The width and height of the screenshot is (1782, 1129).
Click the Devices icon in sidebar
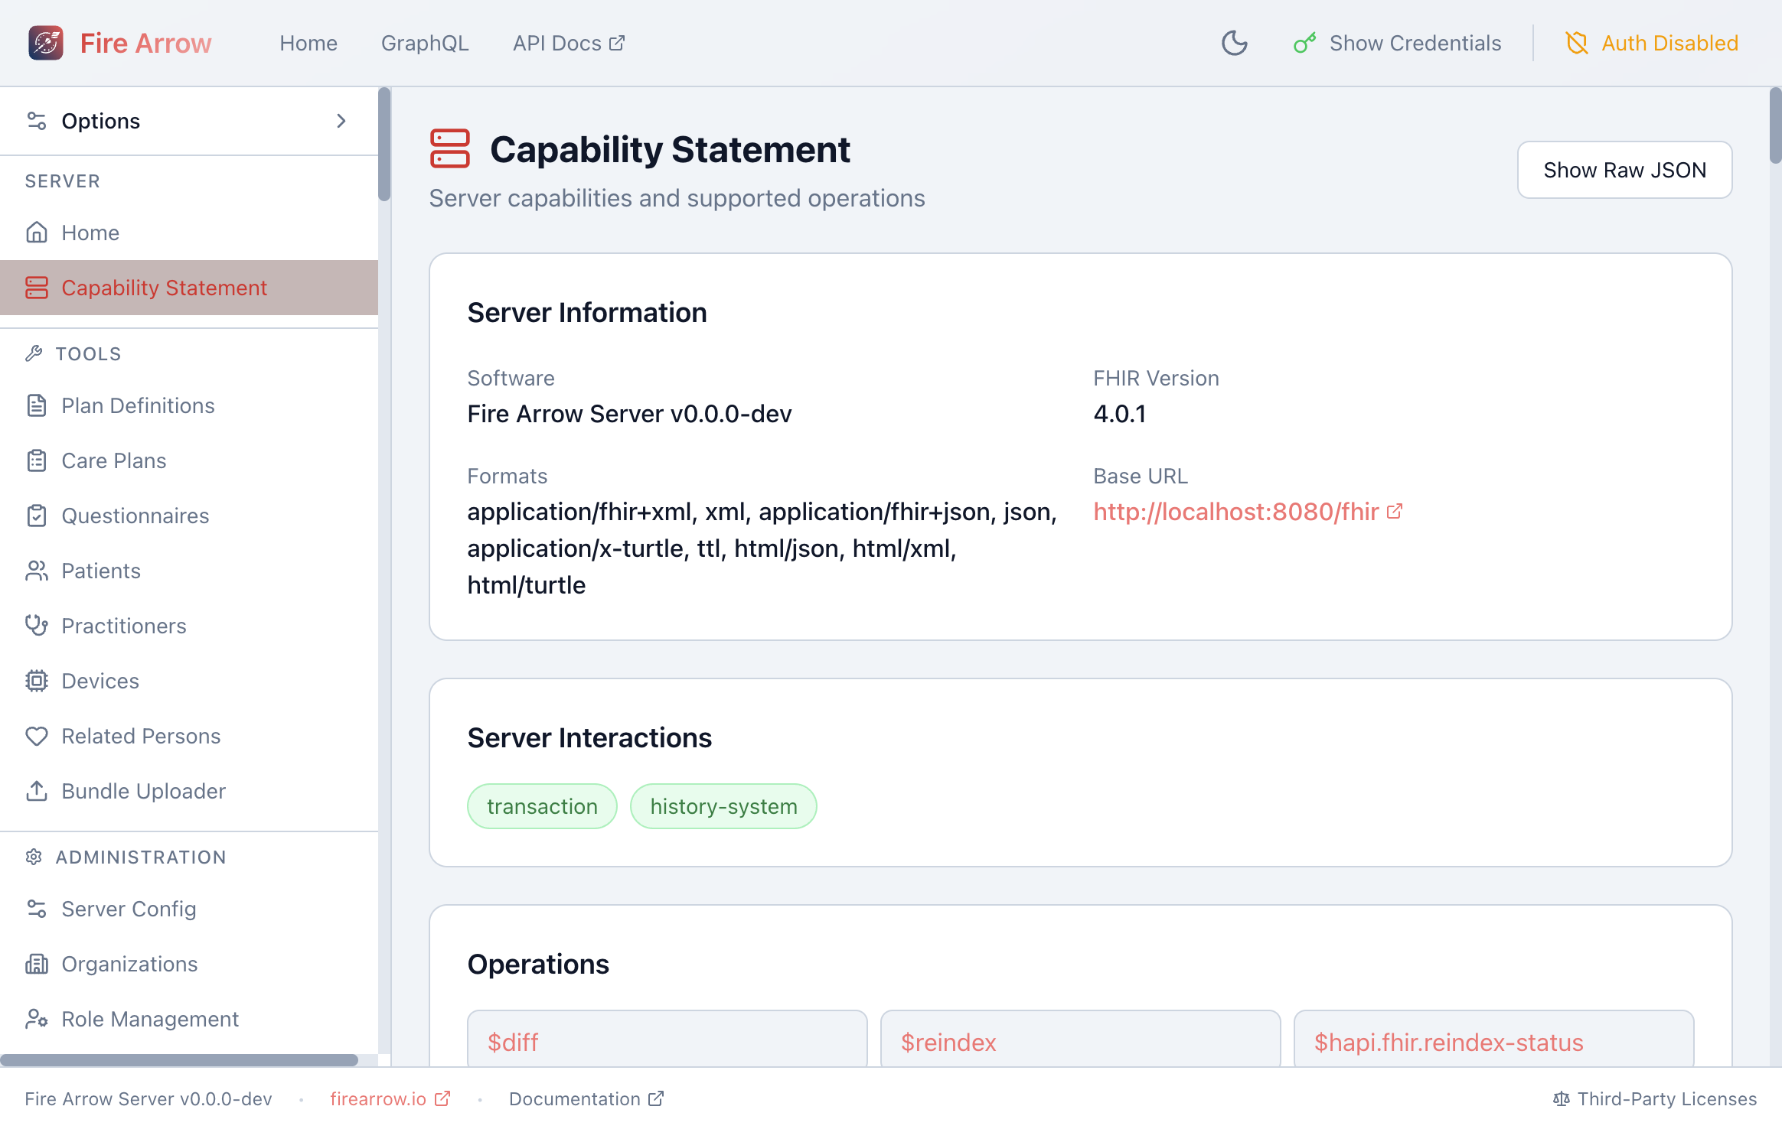click(x=36, y=681)
